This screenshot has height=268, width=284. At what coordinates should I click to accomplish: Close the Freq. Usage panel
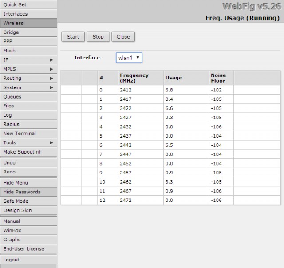pyautogui.click(x=123, y=37)
